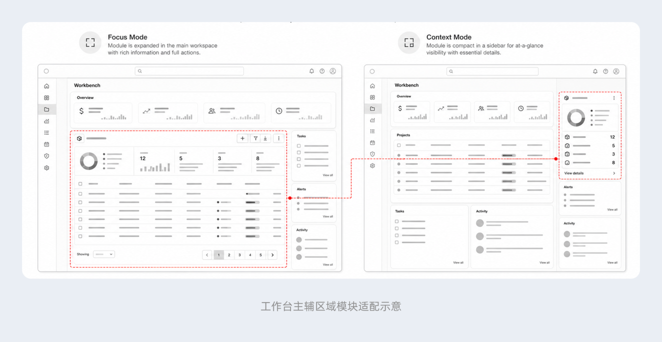Open notifications bell in Focus Mode mockup
Screen dimensions: 662x342
(x=311, y=71)
